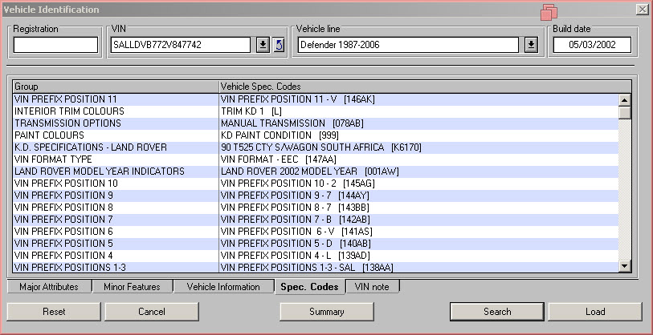Select the VIN PREFIX POSITION 7 group cell
The image size is (653, 335).
(x=116, y=220)
